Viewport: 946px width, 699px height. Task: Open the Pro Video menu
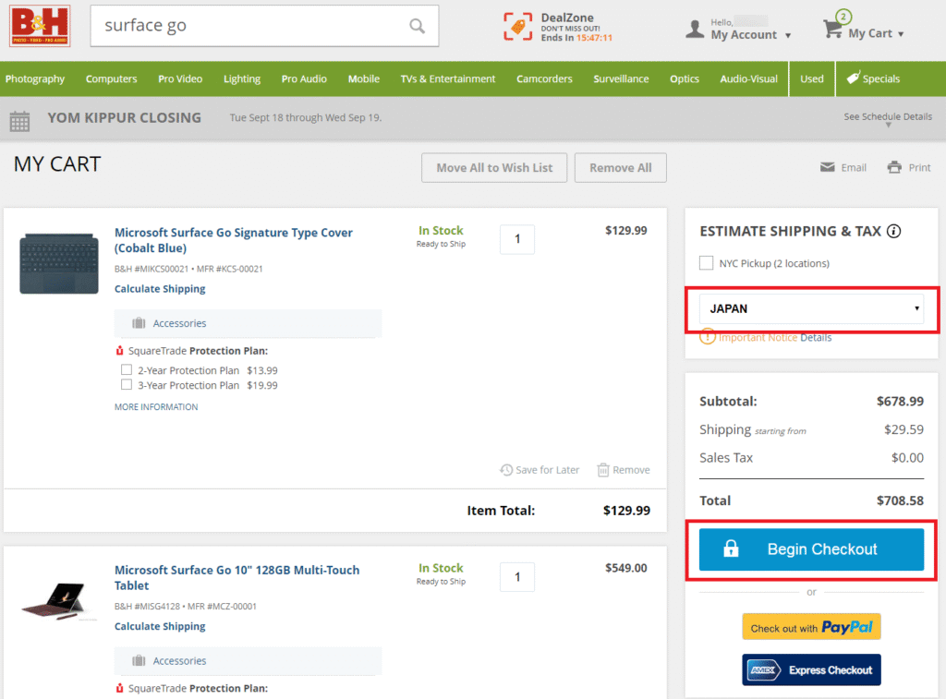tap(180, 78)
